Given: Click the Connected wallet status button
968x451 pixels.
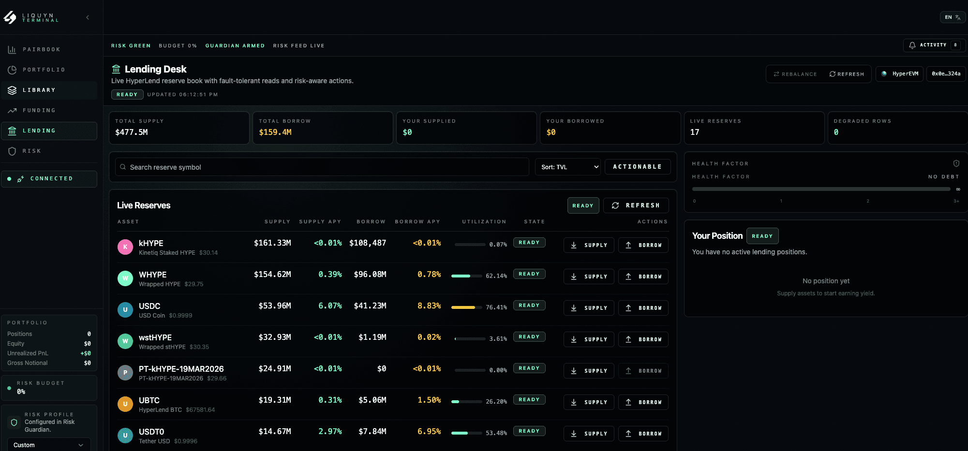Looking at the screenshot, I should click(x=49, y=179).
